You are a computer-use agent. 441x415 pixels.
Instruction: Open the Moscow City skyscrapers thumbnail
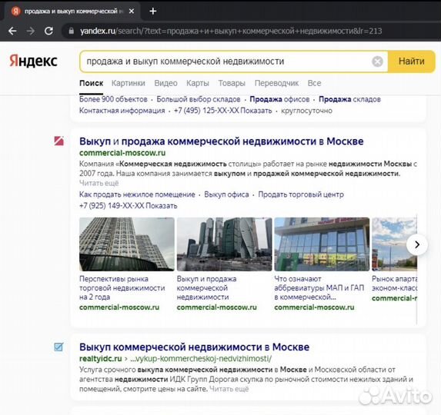pyautogui.click(x=225, y=244)
